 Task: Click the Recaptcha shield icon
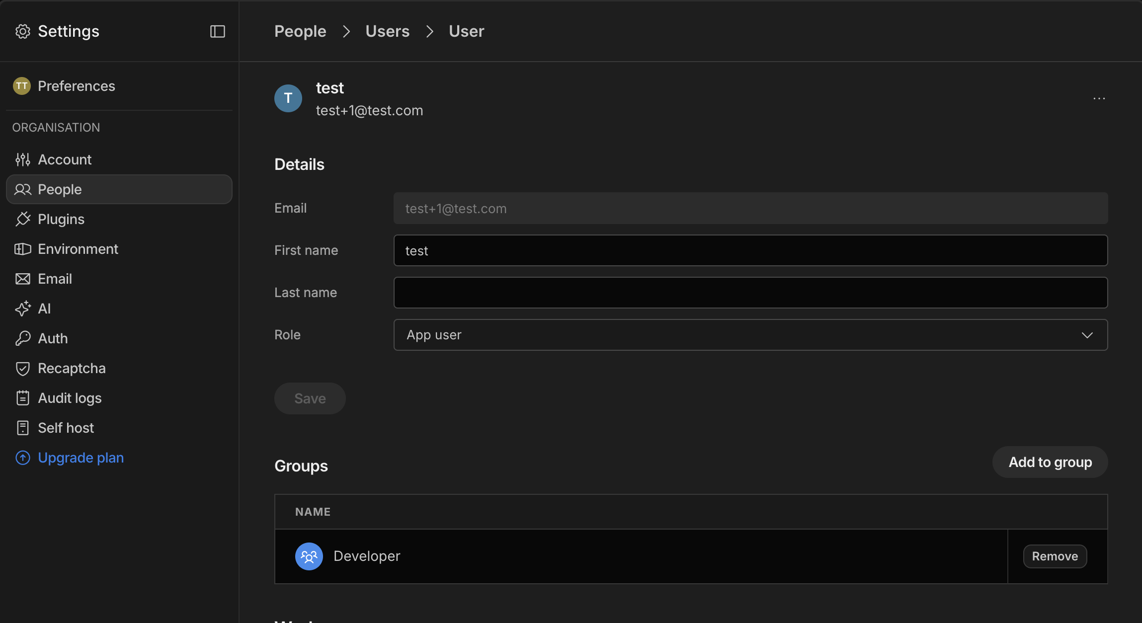[x=22, y=368]
